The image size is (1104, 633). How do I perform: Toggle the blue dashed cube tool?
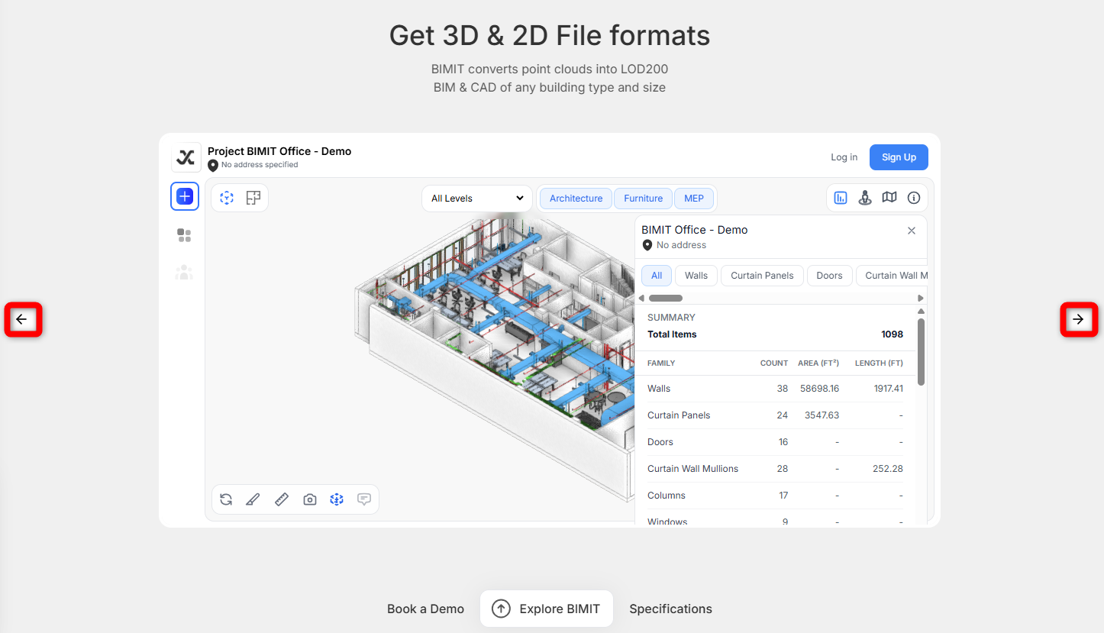(337, 499)
